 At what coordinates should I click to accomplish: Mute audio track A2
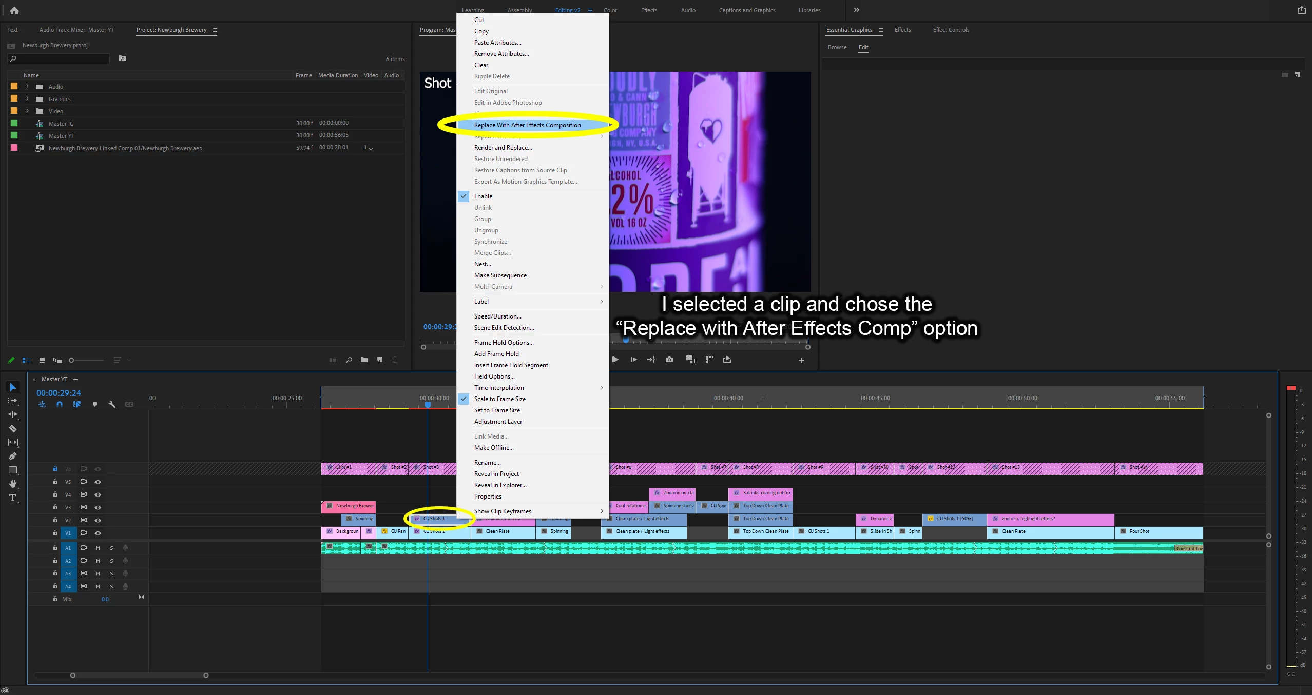[x=98, y=561]
